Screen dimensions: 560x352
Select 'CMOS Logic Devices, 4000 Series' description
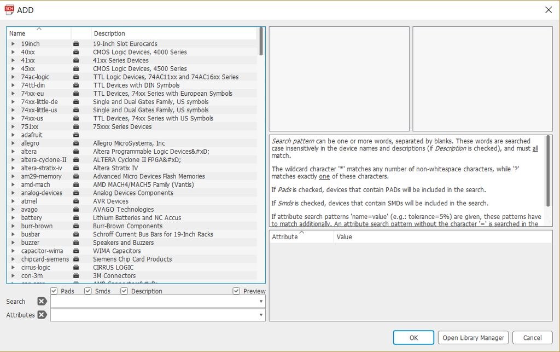coord(140,52)
